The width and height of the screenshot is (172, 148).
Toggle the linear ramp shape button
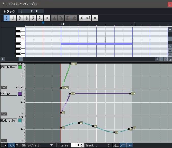pos(116,145)
